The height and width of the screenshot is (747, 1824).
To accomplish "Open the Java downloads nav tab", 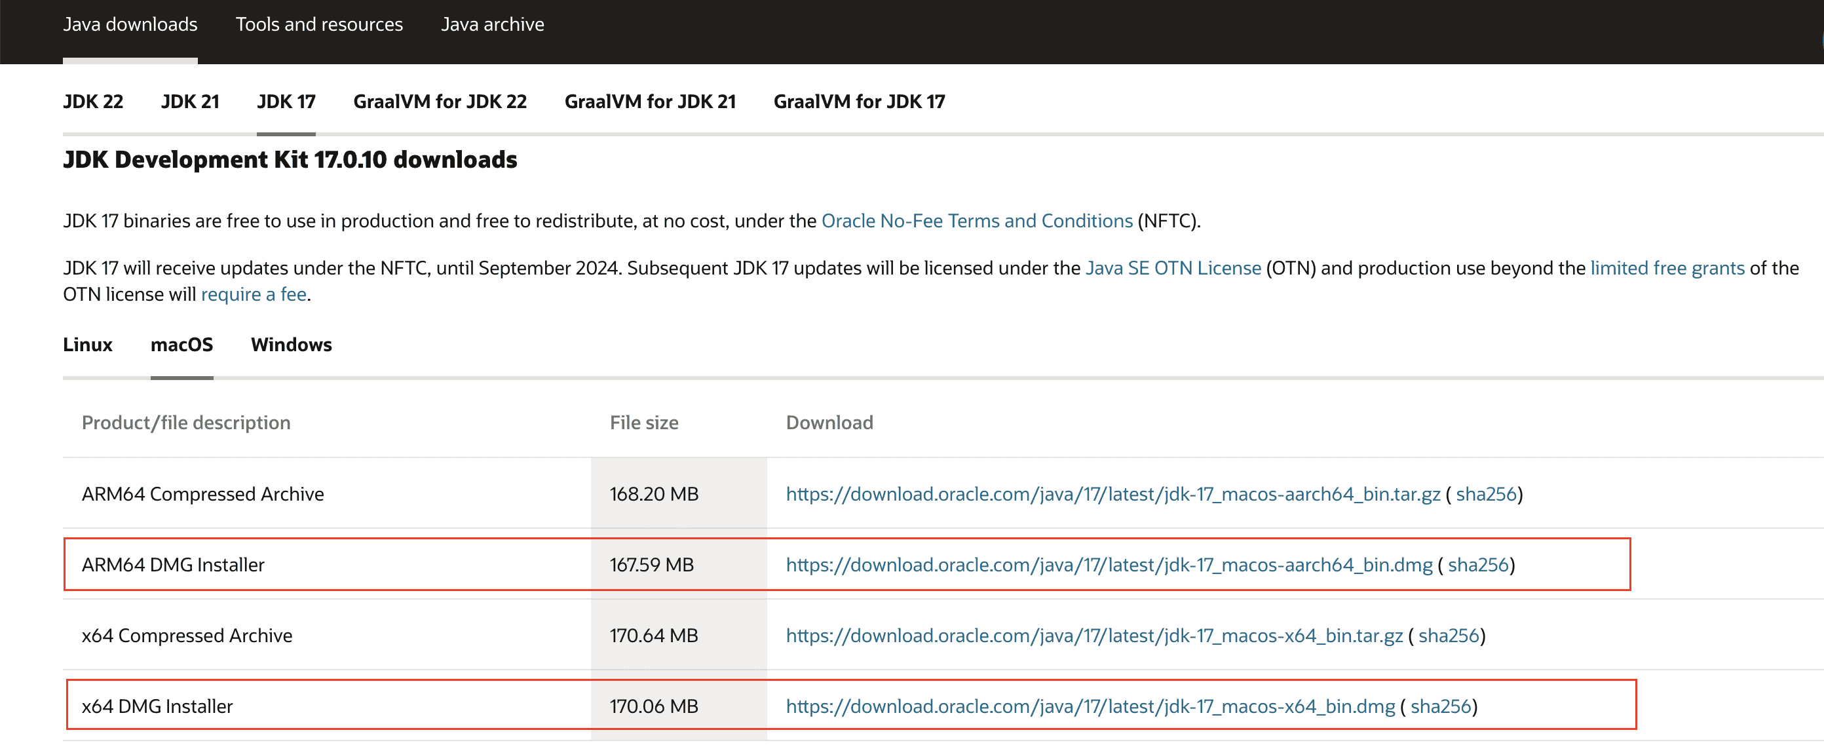I will 130,24.
